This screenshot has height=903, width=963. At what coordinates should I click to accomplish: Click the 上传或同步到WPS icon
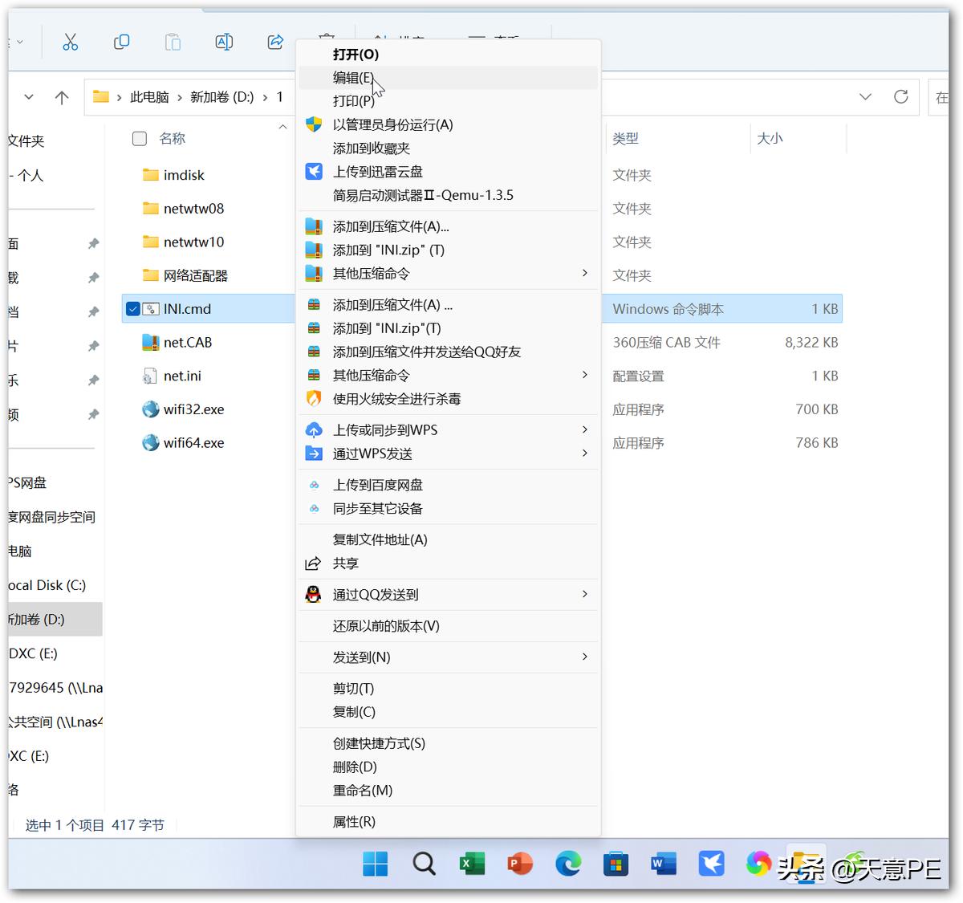coord(313,429)
